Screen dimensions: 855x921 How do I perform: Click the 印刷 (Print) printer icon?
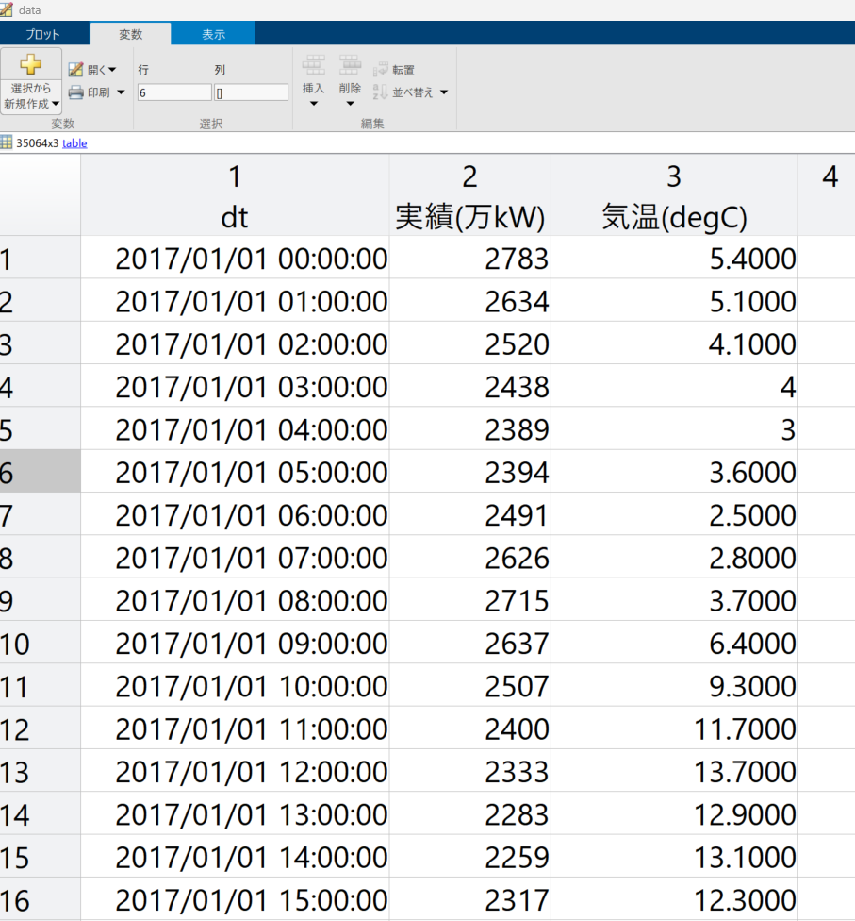pos(75,92)
